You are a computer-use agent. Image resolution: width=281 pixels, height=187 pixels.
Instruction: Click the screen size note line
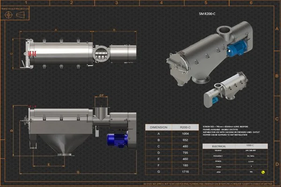(x=226, y=127)
